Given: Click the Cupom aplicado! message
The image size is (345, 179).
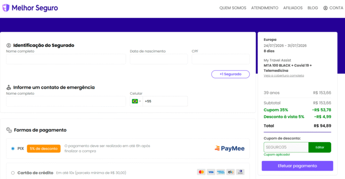Looking at the screenshot, I should coord(277,155).
